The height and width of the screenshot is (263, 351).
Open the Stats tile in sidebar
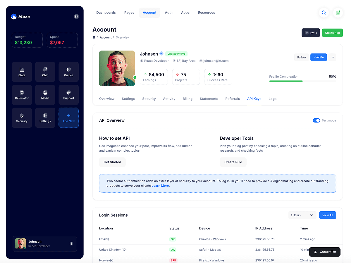pyautogui.click(x=22, y=72)
